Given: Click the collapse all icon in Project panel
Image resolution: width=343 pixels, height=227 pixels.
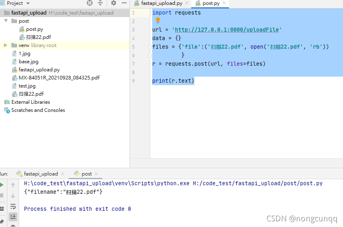Looking at the screenshot, I should [x=100, y=3].
